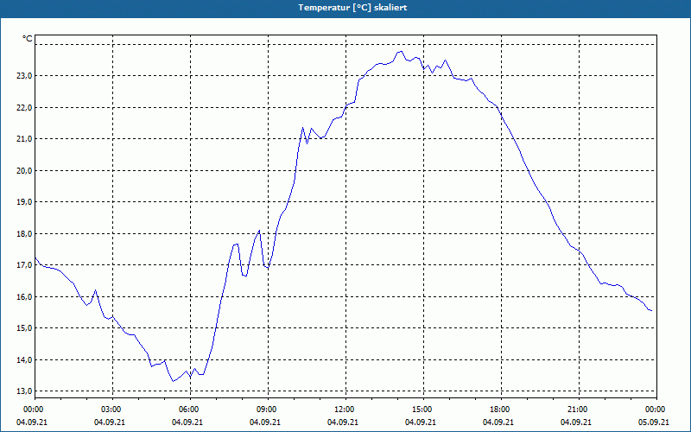Select the '15,0' y-axis label

click(25, 328)
